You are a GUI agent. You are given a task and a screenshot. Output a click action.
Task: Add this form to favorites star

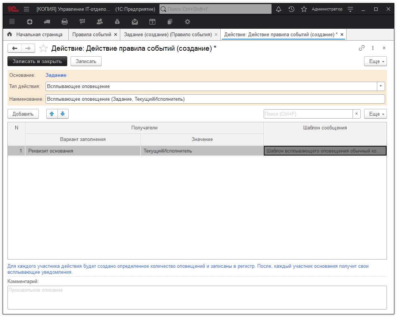[44, 48]
